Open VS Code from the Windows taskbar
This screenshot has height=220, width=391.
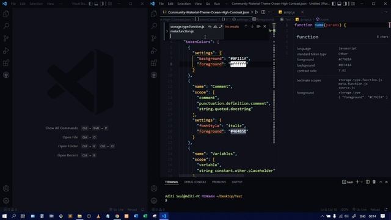[x=164, y=216]
